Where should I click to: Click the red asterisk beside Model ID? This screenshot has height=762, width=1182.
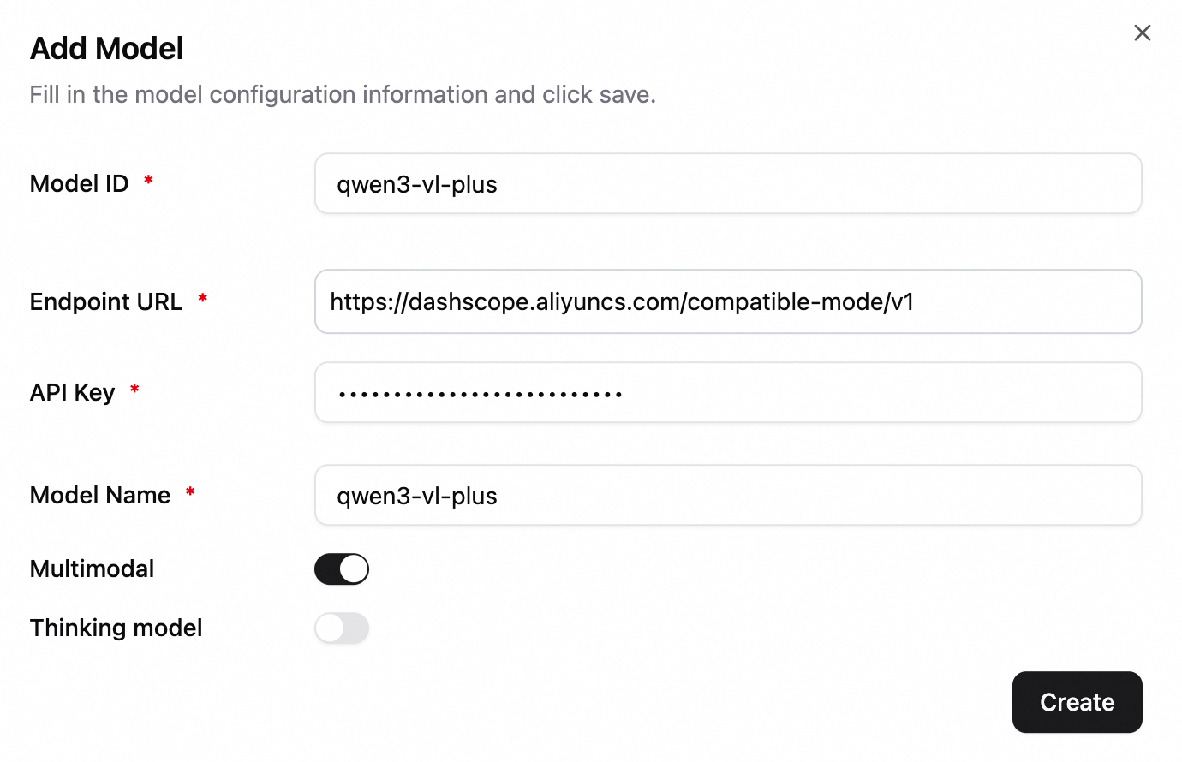tap(148, 181)
